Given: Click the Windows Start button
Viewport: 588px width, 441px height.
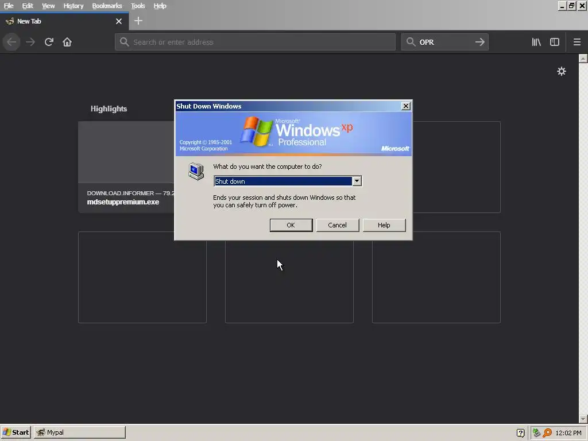Looking at the screenshot, I should pos(16,432).
